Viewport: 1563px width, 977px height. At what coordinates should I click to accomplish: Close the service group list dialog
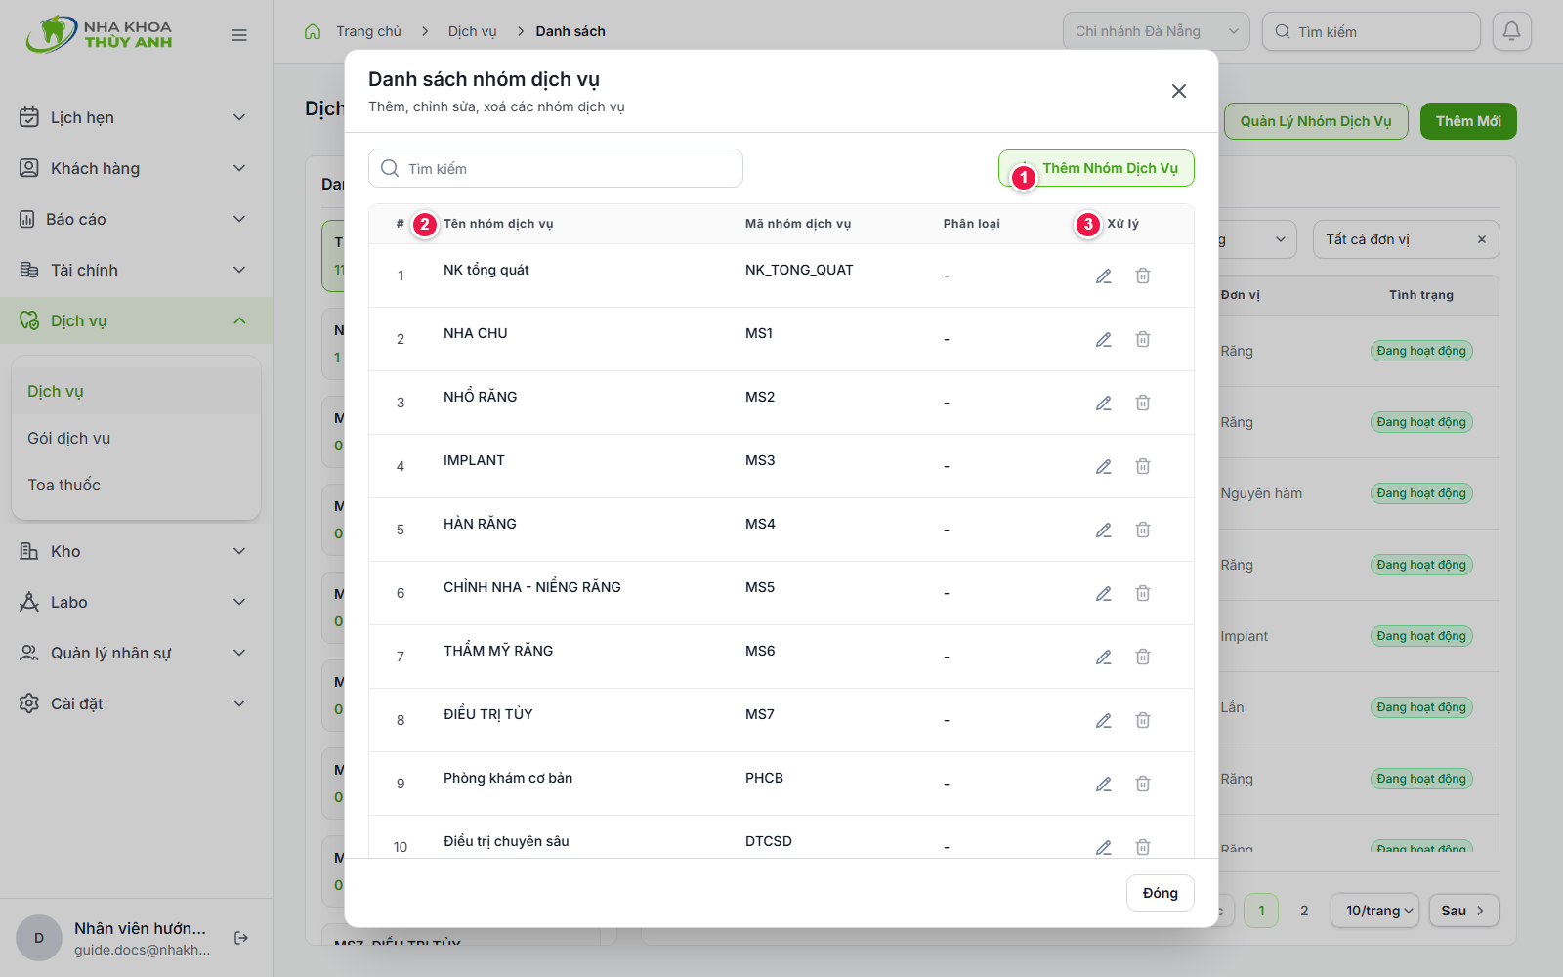click(1179, 91)
